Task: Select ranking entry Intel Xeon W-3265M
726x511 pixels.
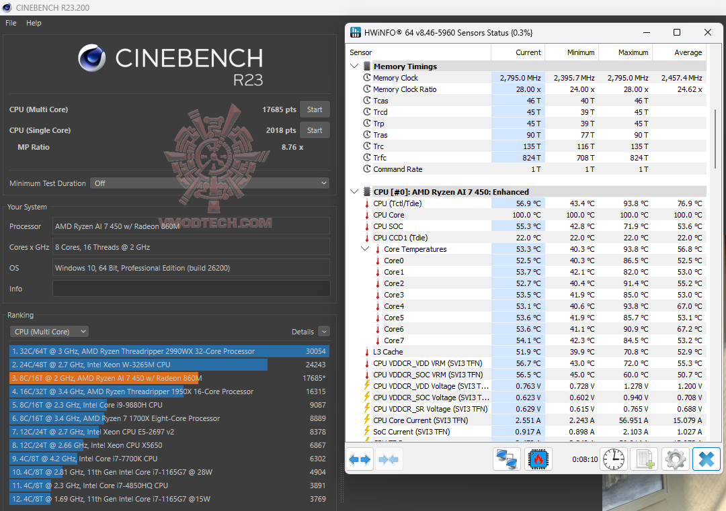Action: click(169, 365)
